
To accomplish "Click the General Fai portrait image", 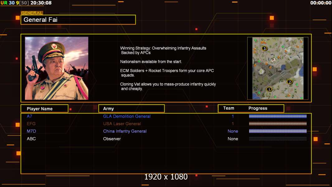I will point(57,68).
